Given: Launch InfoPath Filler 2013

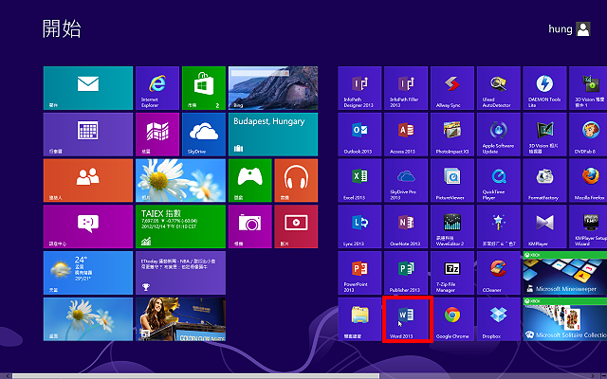Looking at the screenshot, I should [406, 88].
